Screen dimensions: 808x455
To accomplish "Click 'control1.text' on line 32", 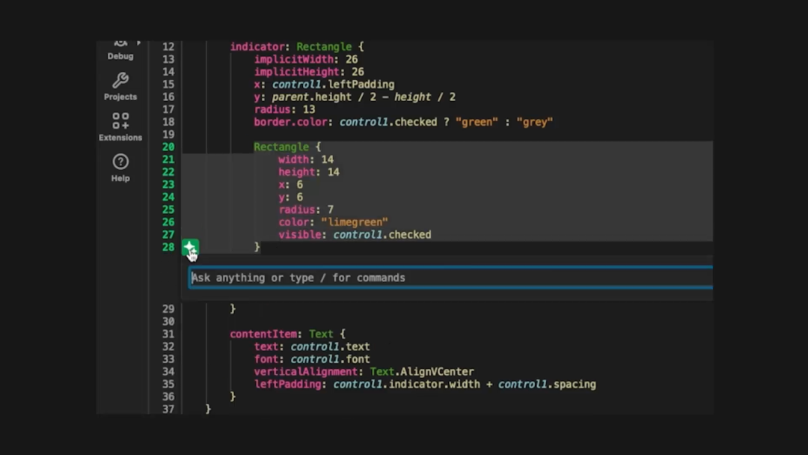I will pyautogui.click(x=331, y=346).
